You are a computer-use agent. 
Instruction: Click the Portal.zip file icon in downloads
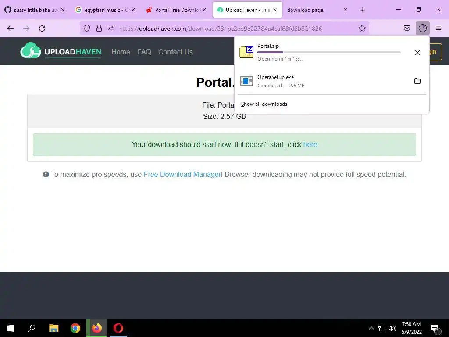tap(246, 52)
